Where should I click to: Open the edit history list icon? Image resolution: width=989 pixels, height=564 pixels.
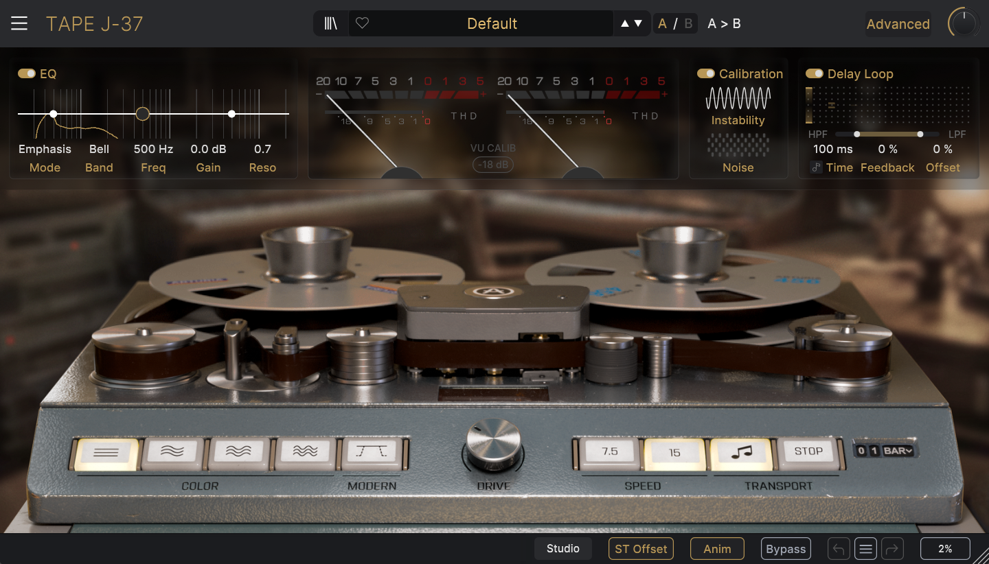[865, 549]
